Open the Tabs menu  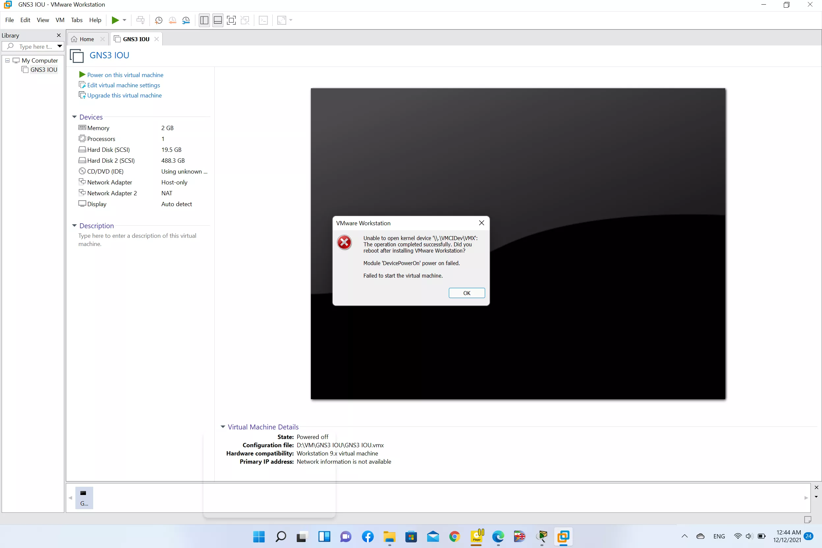pos(76,20)
